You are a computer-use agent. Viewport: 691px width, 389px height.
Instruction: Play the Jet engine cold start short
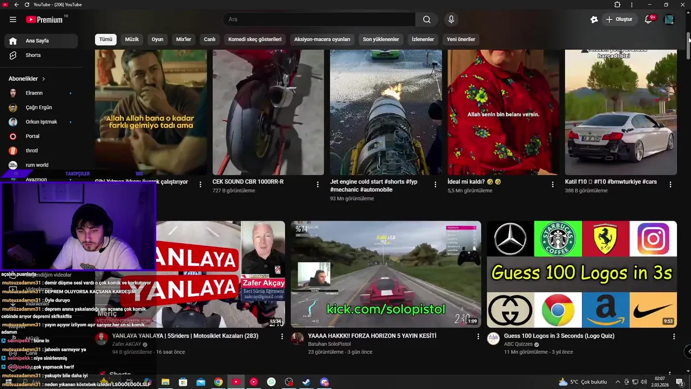tap(385, 112)
